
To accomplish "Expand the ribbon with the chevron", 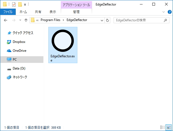I will [x=164, y=12].
